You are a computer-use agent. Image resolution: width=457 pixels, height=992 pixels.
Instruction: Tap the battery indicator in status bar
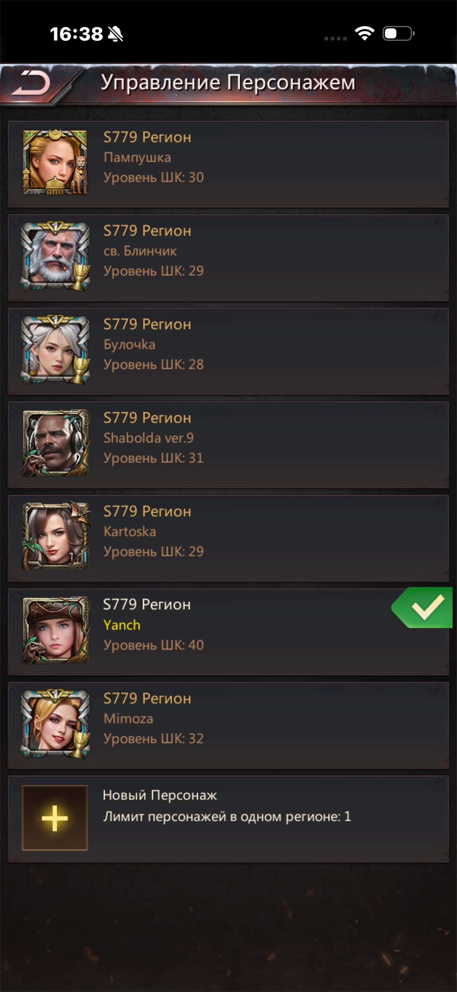tap(398, 33)
